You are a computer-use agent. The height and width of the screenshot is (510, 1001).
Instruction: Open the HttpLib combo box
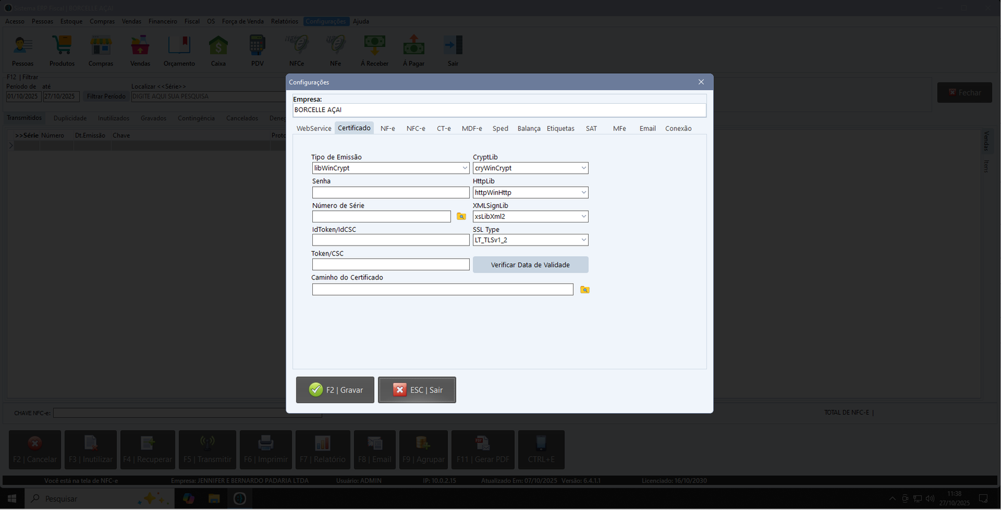coord(583,192)
